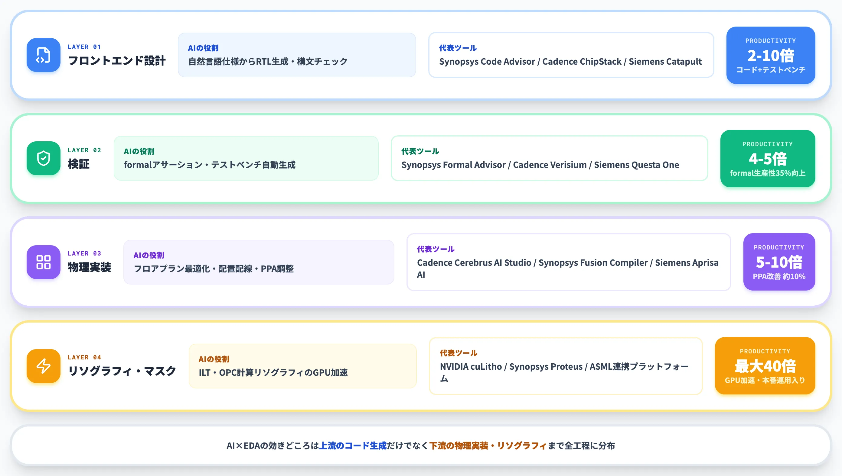
Task: Click the blue '上流のコード生成' highlighted phrase
Action: [x=353, y=445]
